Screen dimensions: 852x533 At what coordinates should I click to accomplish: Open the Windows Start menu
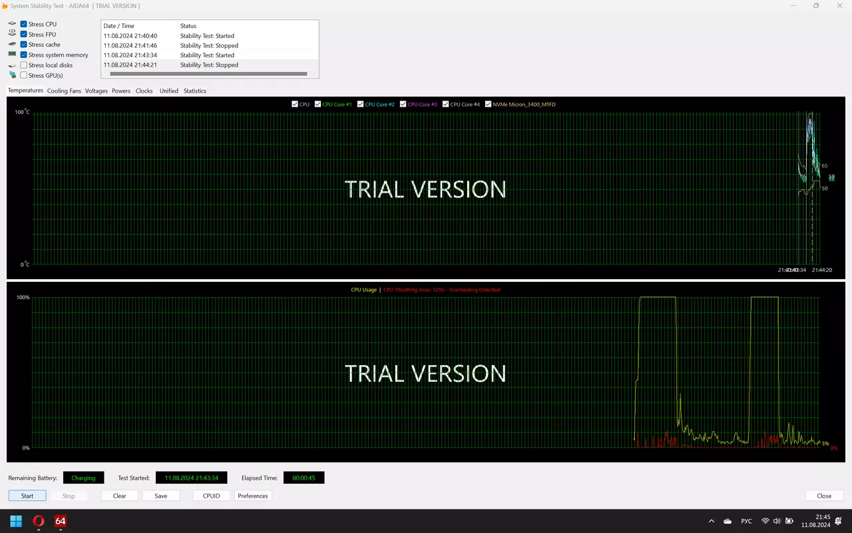pos(16,521)
